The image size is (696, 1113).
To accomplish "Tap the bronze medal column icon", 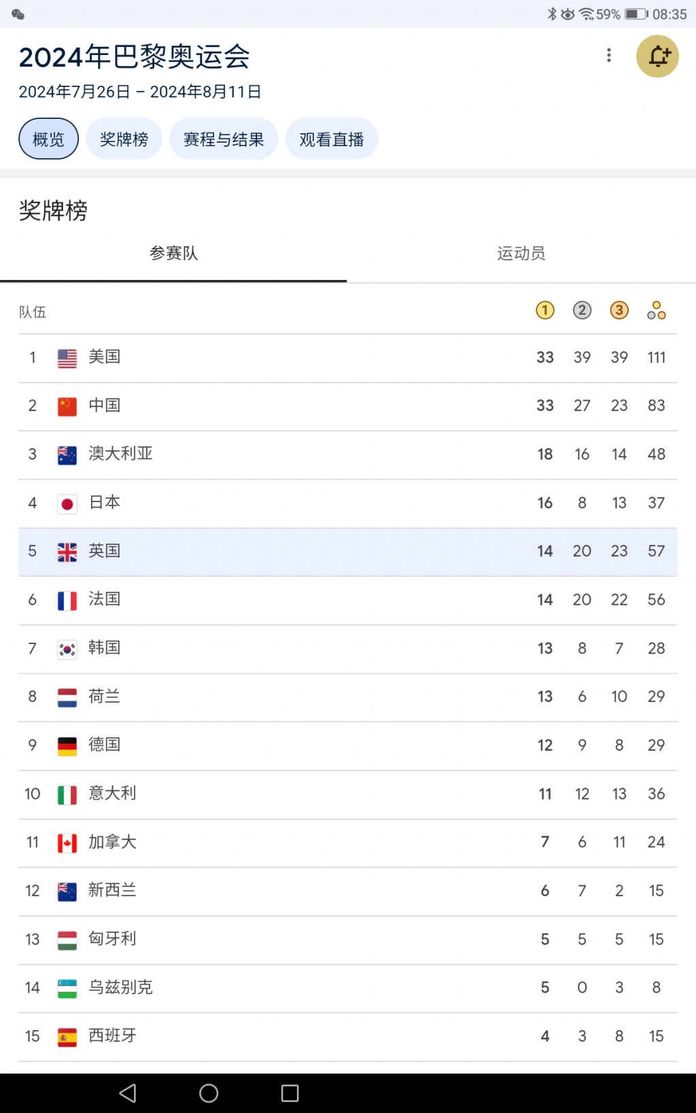I will coord(619,311).
